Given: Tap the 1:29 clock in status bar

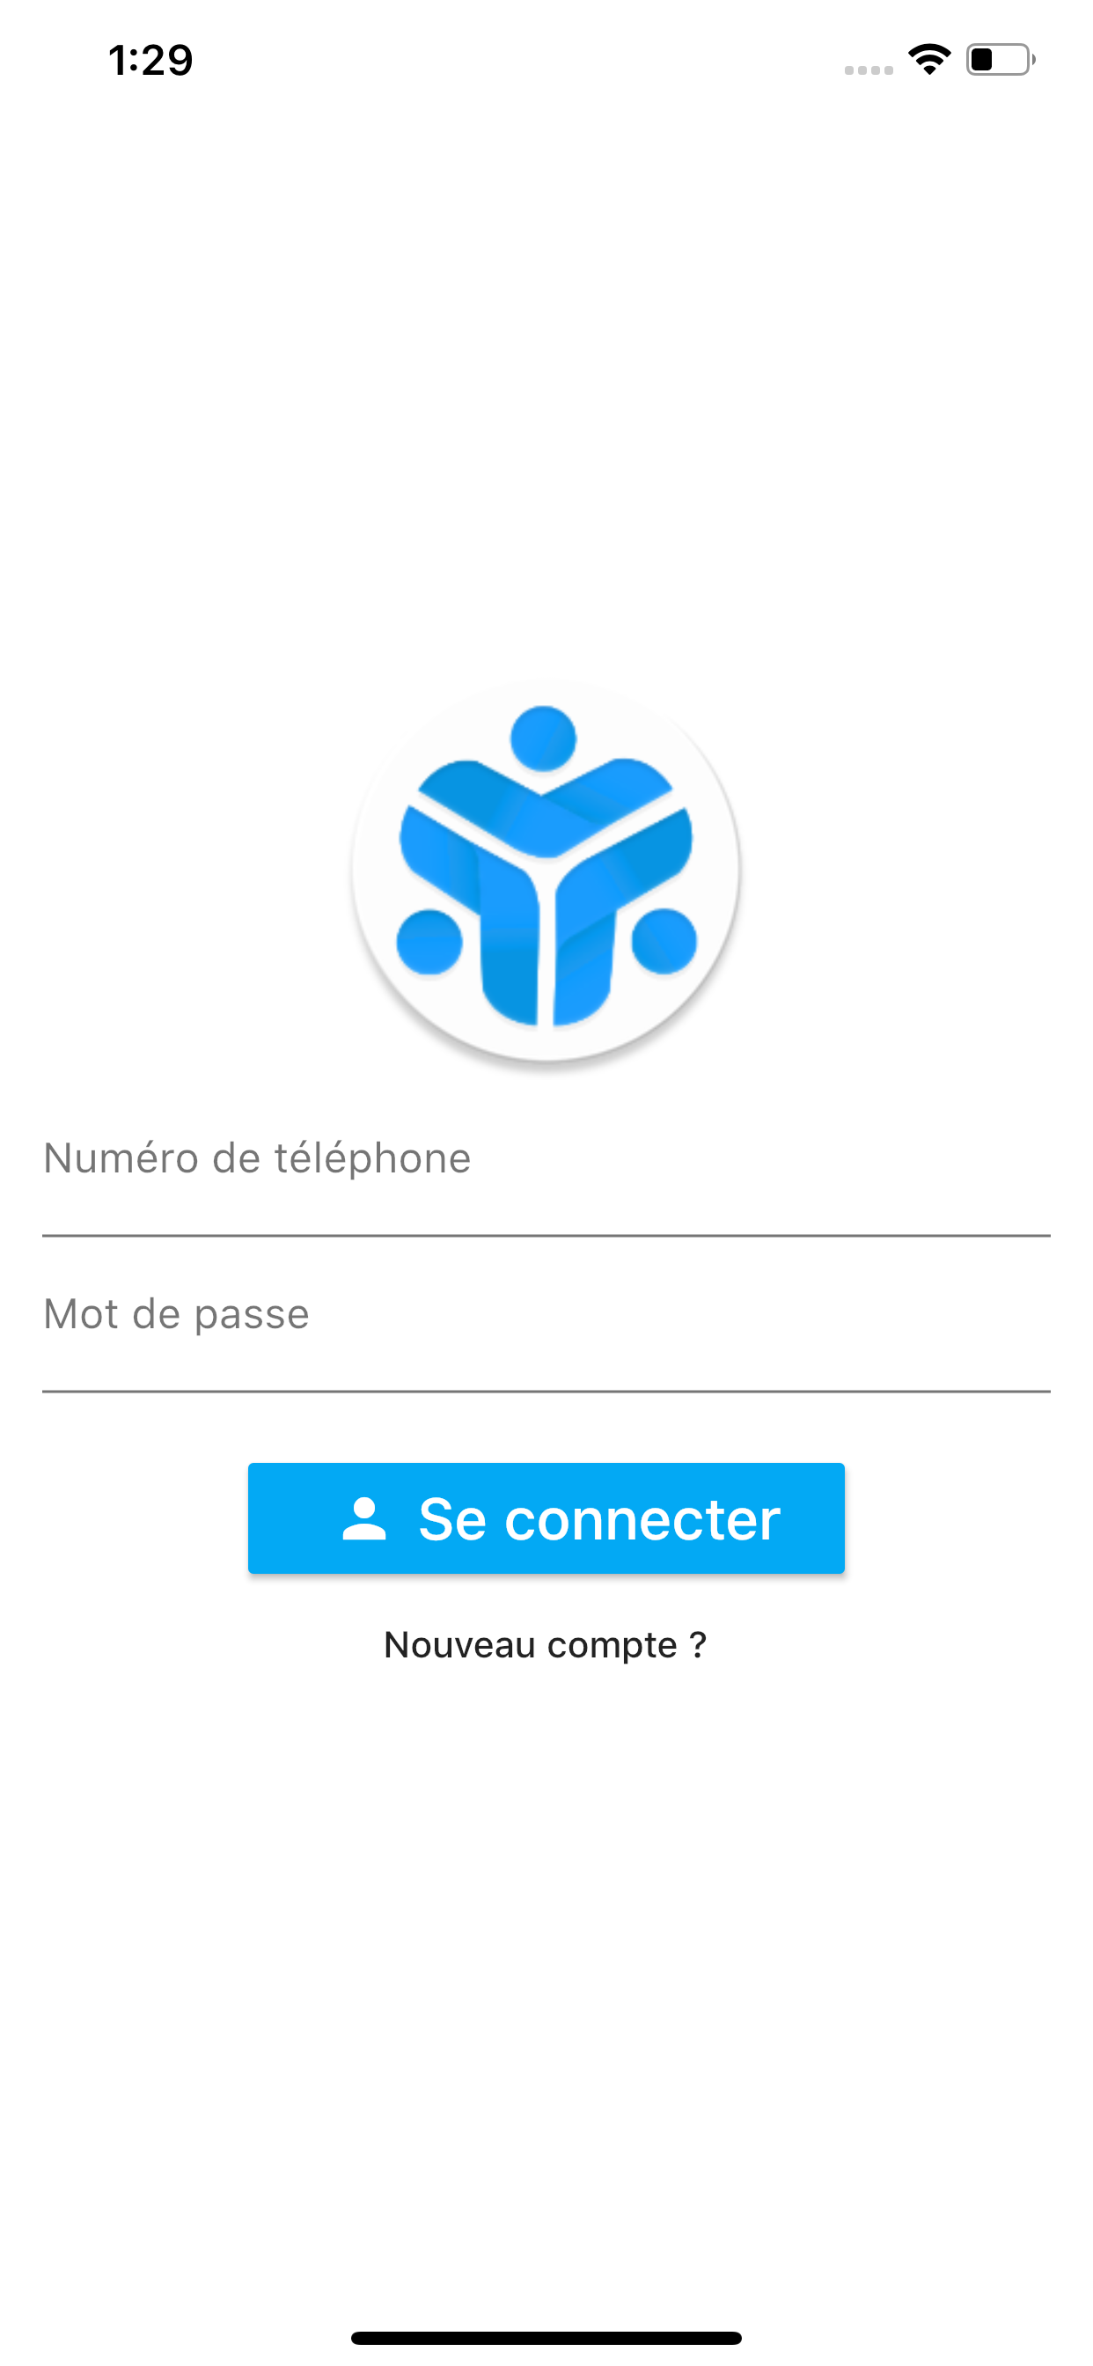Looking at the screenshot, I should [x=150, y=61].
